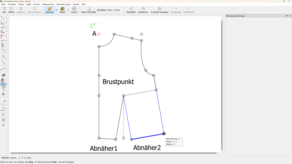Image resolution: width=292 pixels, height=164 pixels.
Task: Activate the arrow selection pointer tool
Action: [x=3, y=56]
